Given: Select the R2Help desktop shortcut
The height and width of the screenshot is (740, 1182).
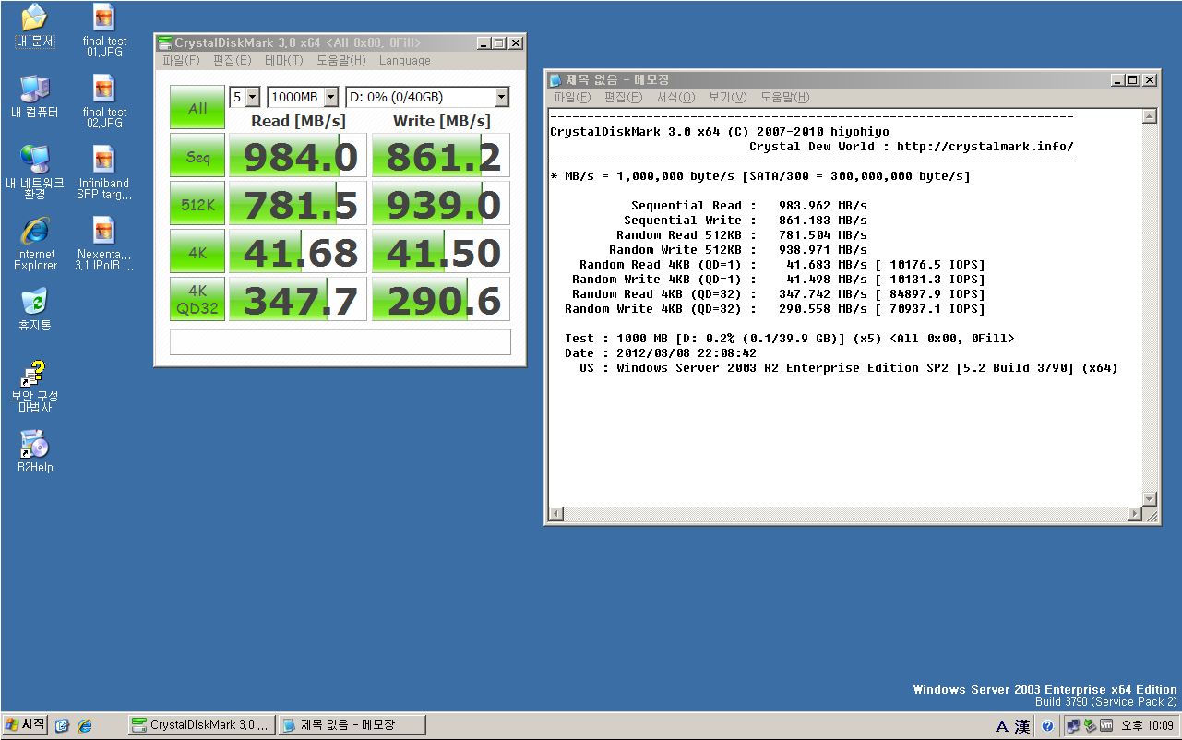Looking at the screenshot, I should [x=35, y=451].
